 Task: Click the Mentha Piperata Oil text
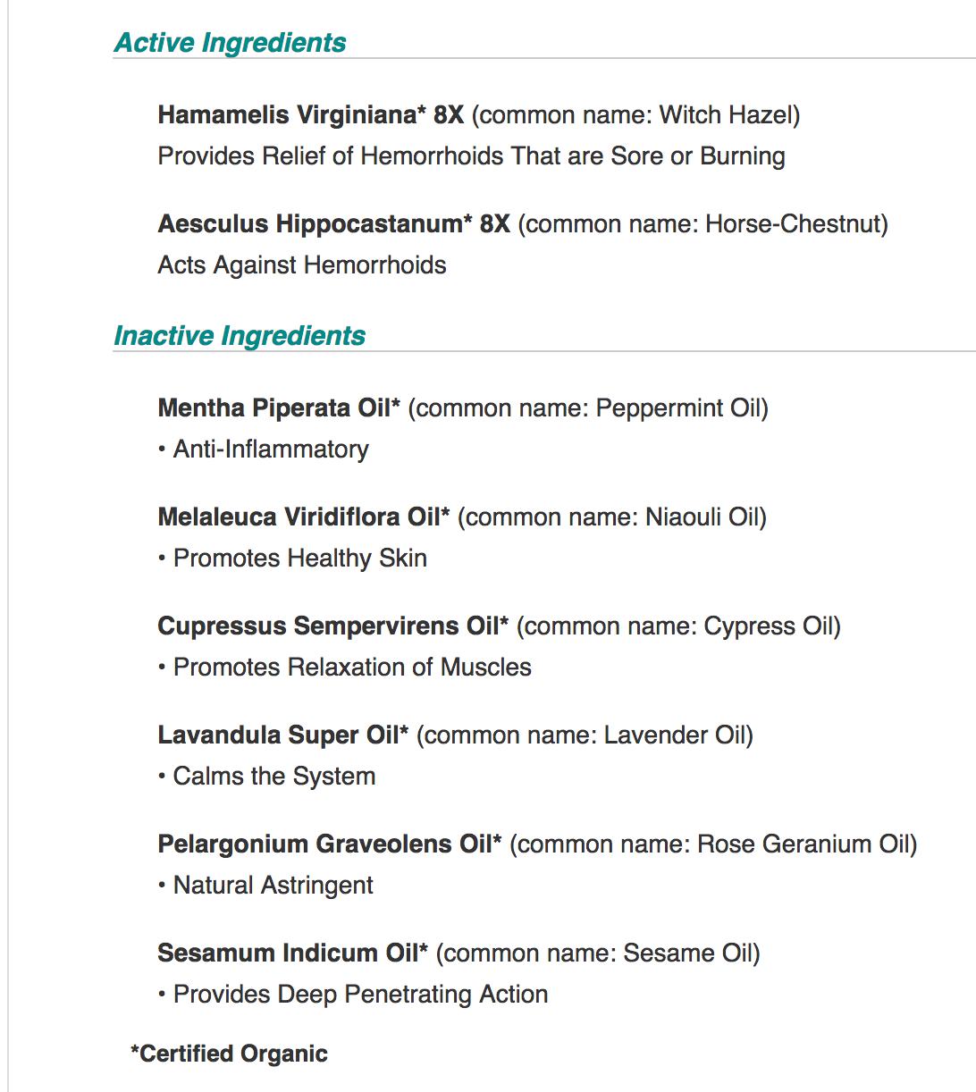click(x=279, y=408)
